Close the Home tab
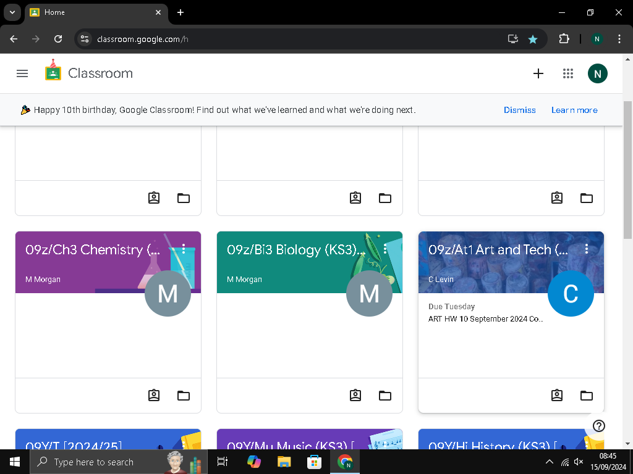This screenshot has width=633, height=474. tap(158, 12)
